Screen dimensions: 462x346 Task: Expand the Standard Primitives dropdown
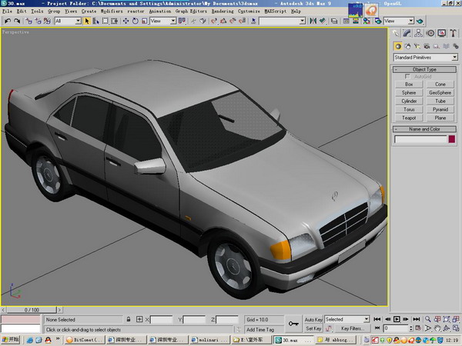tap(454, 58)
